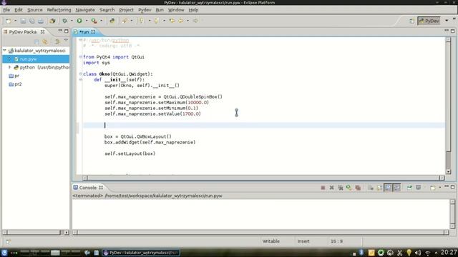The height and width of the screenshot is (257, 458).
Task: Select the pr project folder
Action: (x=14, y=76)
